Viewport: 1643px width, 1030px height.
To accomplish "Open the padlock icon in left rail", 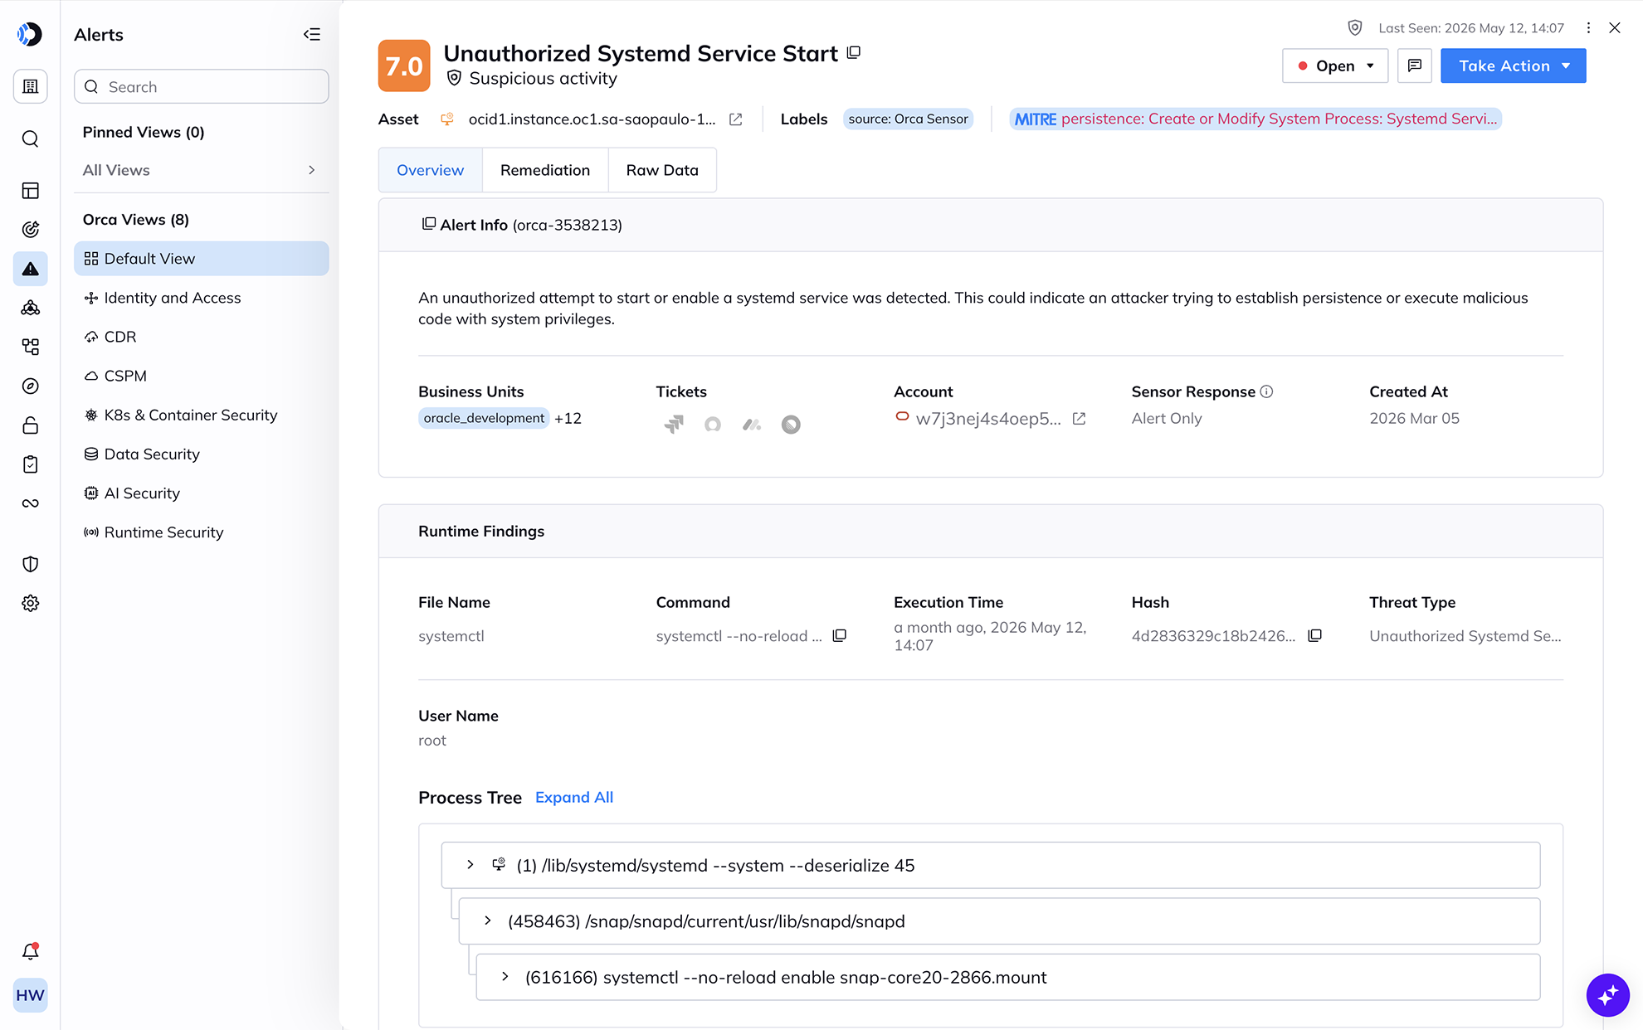I will tap(30, 425).
